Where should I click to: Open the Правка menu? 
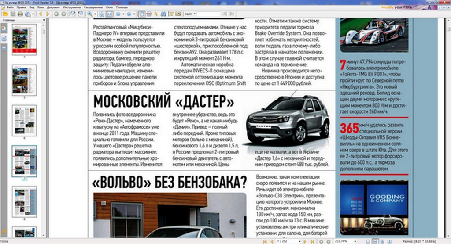21,7
